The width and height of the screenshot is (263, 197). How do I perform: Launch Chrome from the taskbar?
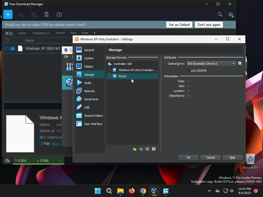pyautogui.click(x=143, y=191)
